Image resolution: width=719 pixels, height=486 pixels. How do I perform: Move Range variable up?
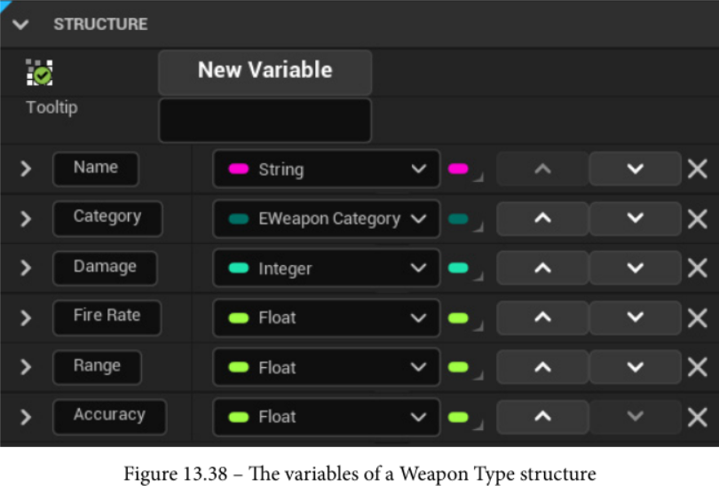(x=542, y=367)
